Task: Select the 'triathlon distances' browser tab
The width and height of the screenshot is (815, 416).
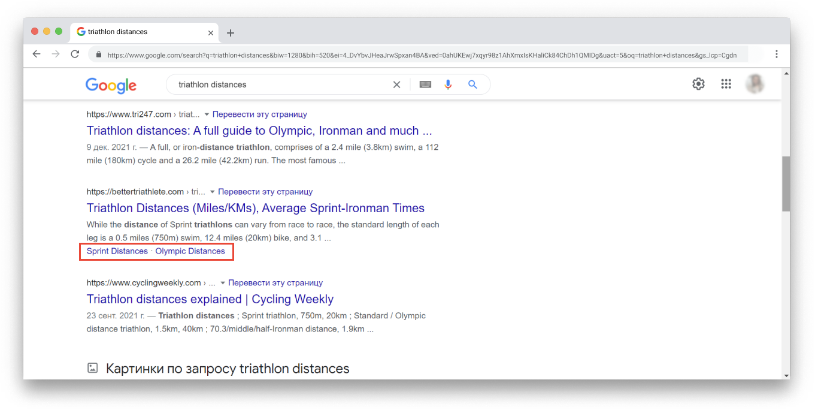Action: click(x=138, y=32)
